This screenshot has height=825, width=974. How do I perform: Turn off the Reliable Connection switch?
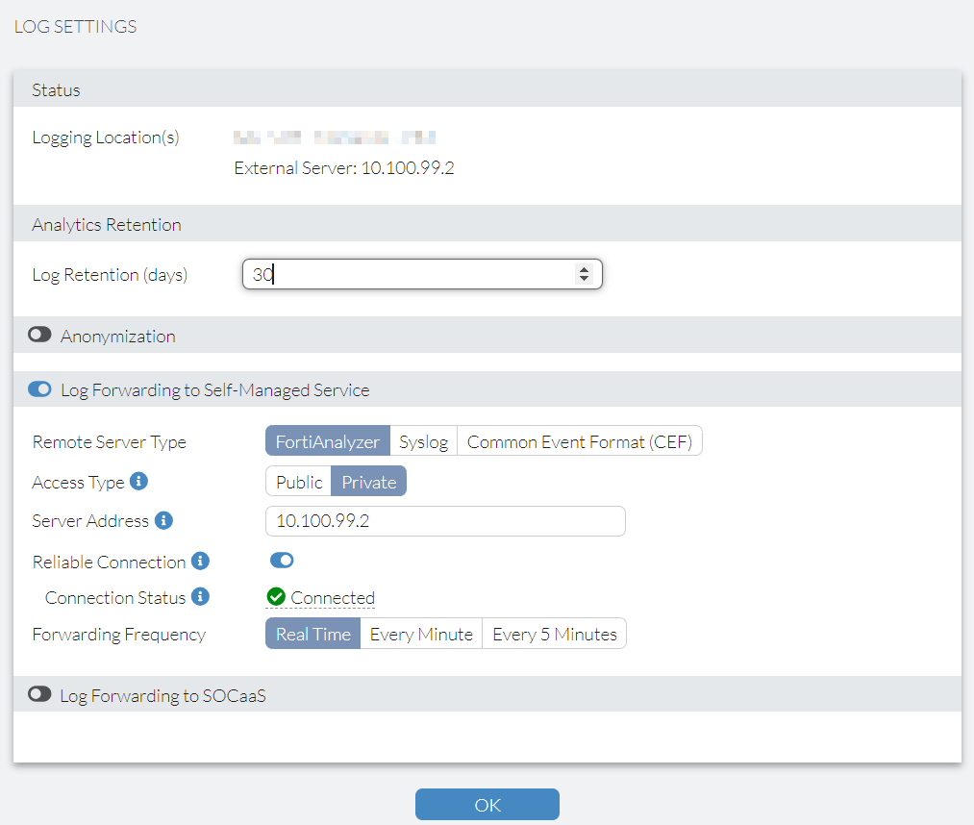pyautogui.click(x=282, y=561)
